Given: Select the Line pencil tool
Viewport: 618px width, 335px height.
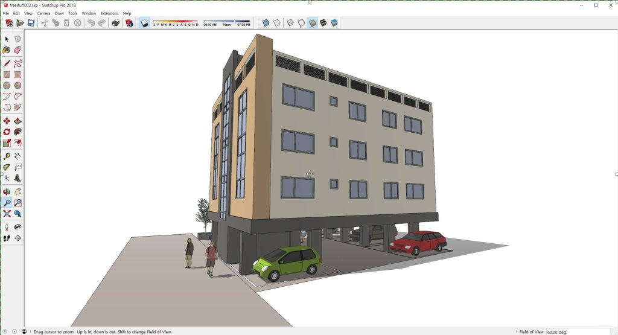Looking at the screenshot, I should 7,63.
